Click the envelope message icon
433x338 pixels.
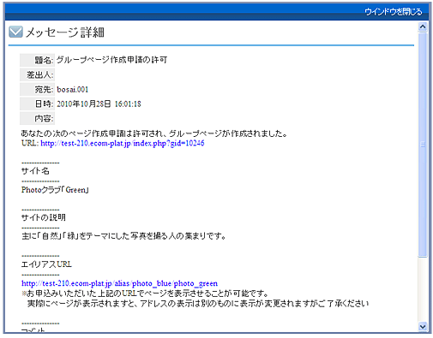(x=15, y=32)
